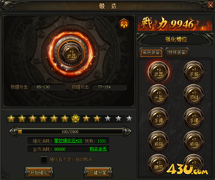Close the 锻造 forging window
Viewport: 215px width, 180px height.
pos(210,5)
